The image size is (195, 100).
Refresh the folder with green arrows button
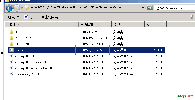pyautogui.click(x=150, y=8)
